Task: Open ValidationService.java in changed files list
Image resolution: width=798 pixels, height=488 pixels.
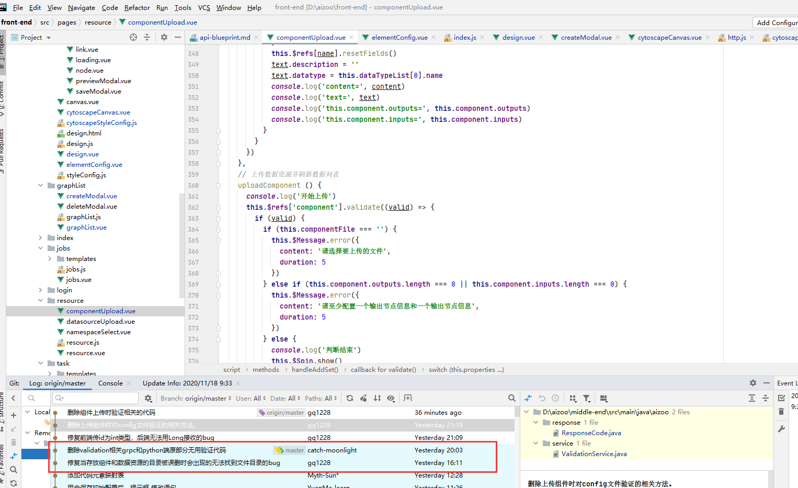Action: point(594,453)
